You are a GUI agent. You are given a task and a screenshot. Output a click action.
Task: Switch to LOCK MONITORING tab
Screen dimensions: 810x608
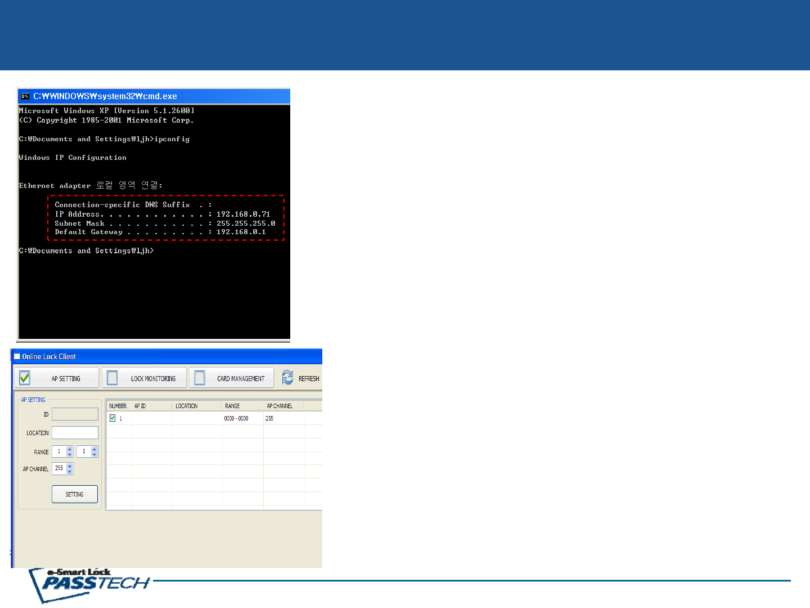click(x=144, y=378)
